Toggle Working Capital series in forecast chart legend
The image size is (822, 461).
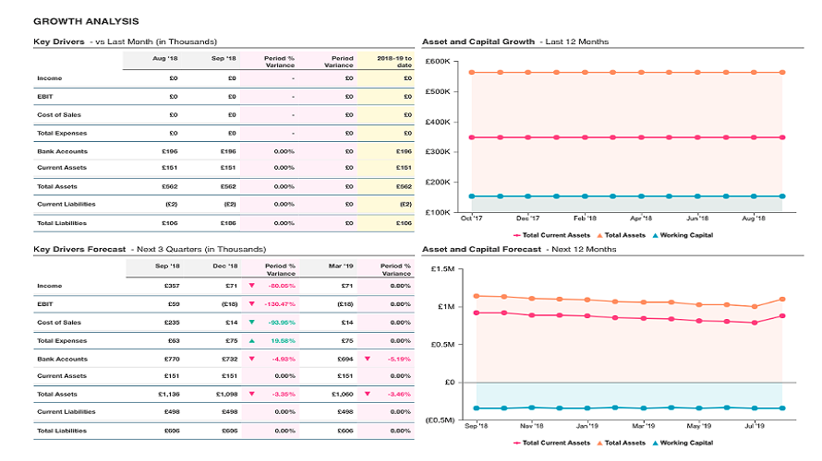(x=683, y=443)
